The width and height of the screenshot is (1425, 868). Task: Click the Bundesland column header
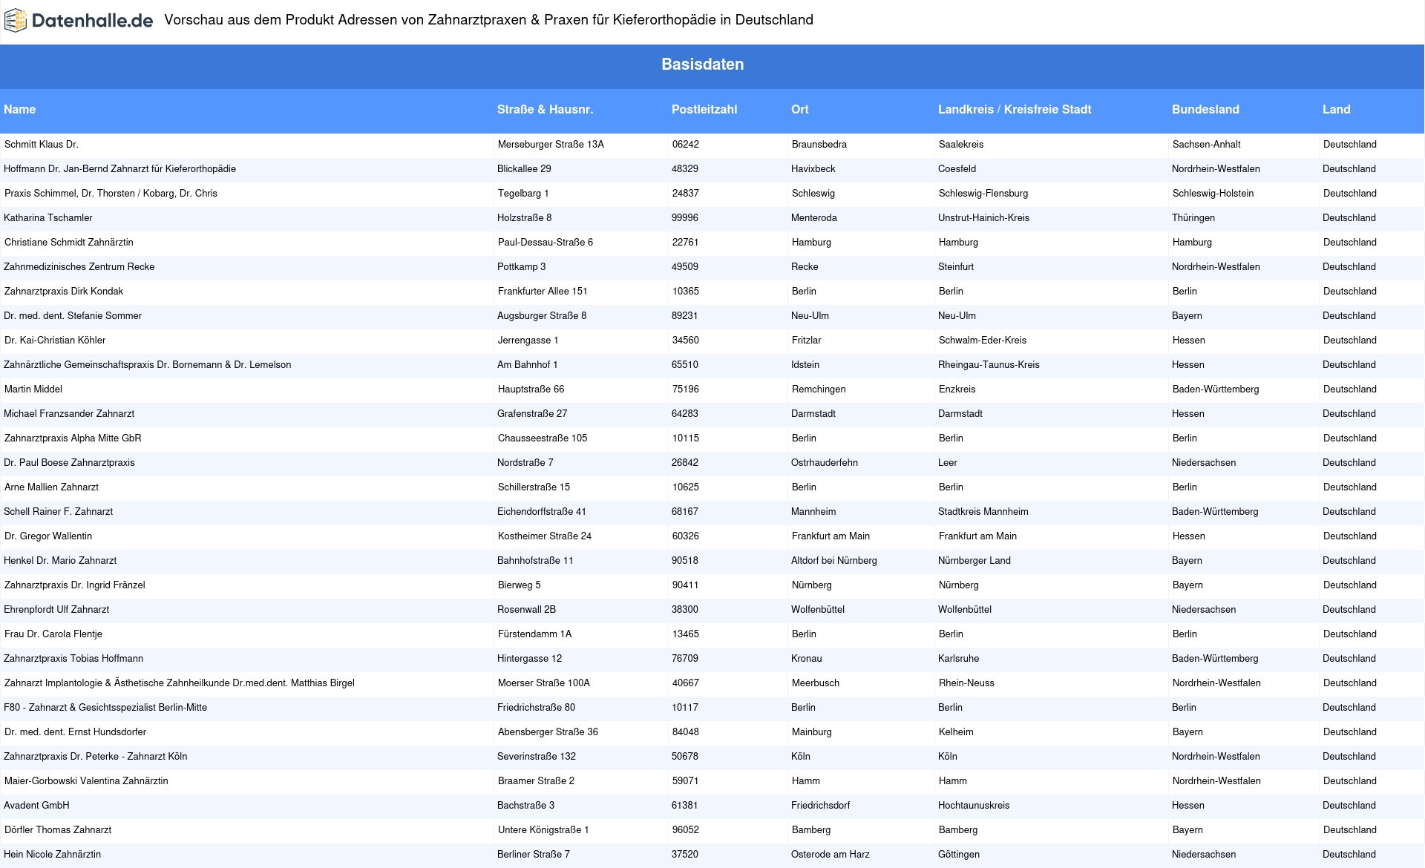(x=1205, y=110)
